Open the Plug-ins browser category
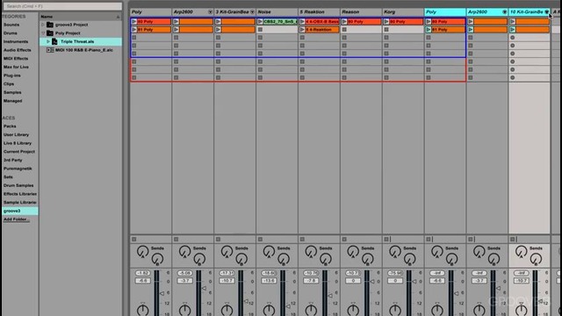Viewport: 562px width, 316px height. click(12, 75)
